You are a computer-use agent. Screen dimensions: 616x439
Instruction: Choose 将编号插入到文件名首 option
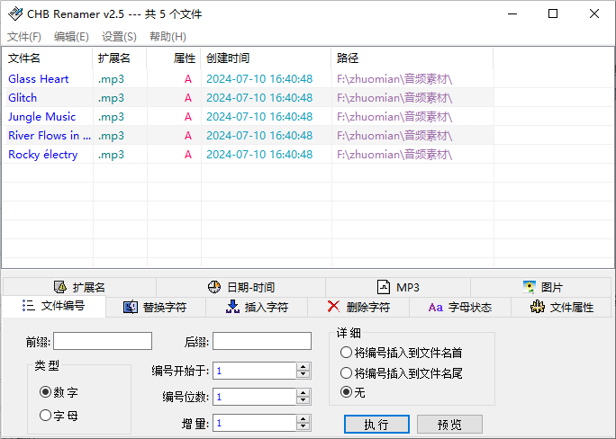pos(346,353)
